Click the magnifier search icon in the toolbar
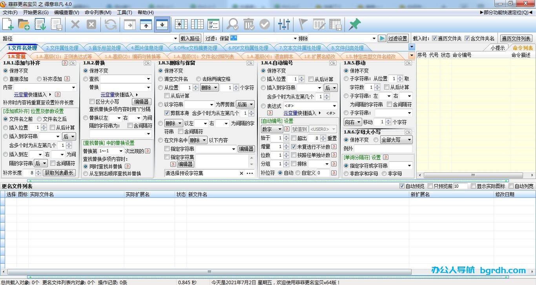 pos(232,24)
